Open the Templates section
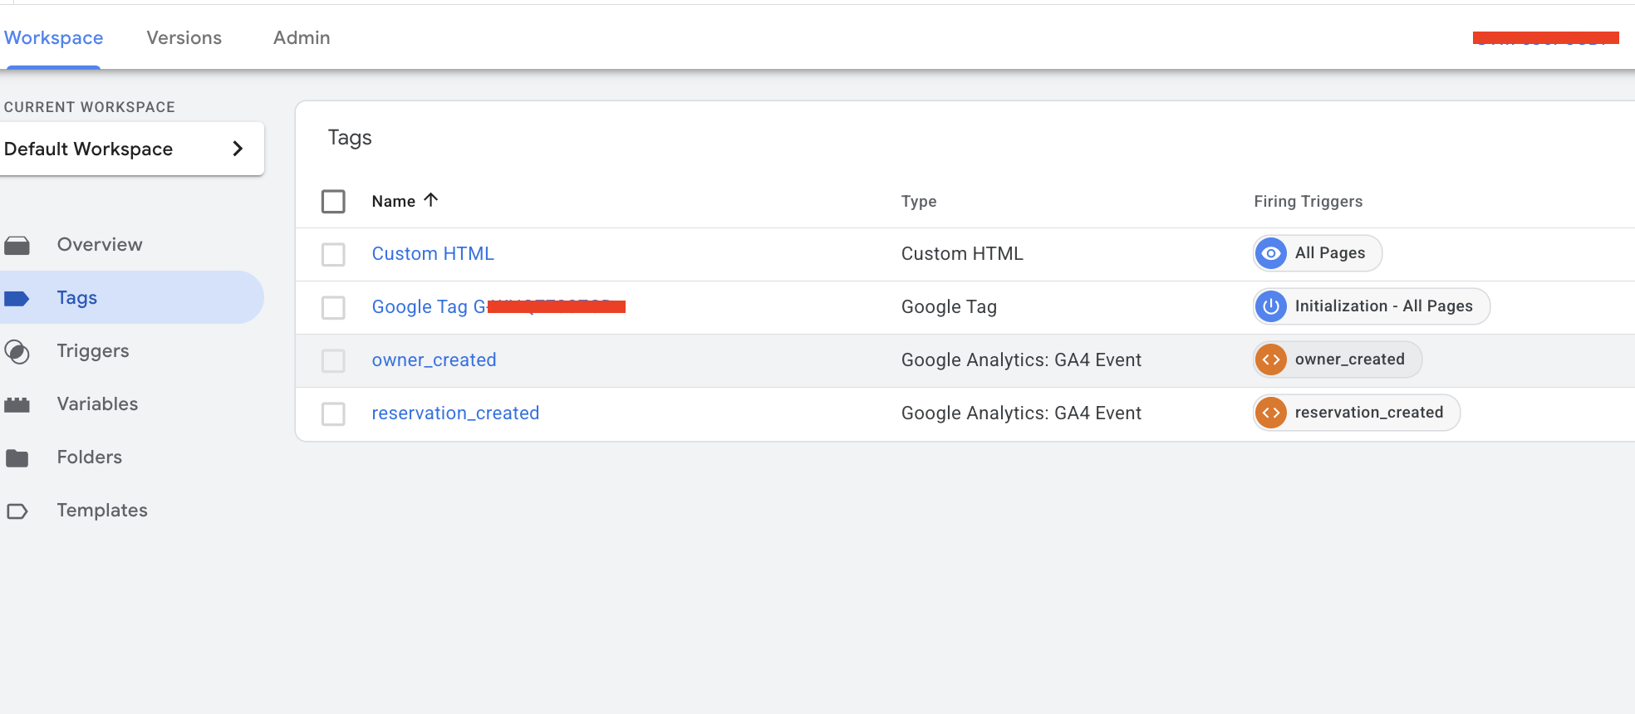 pyautogui.click(x=102, y=511)
